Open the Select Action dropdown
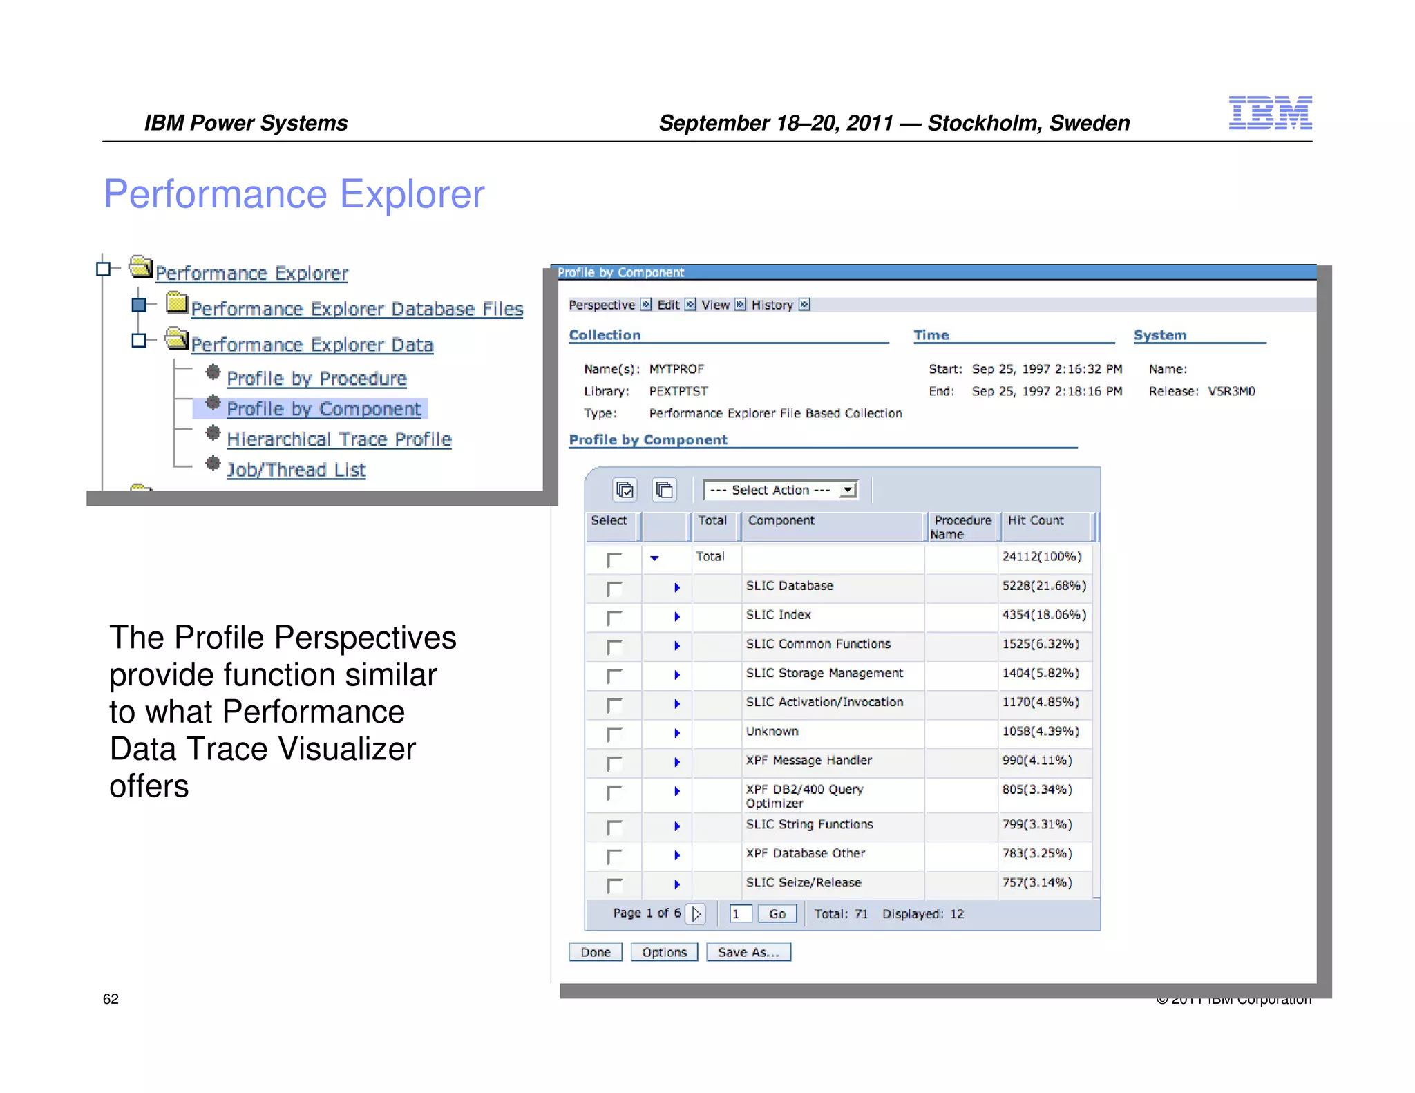Screen dimensions: 1415x1093 (781, 490)
